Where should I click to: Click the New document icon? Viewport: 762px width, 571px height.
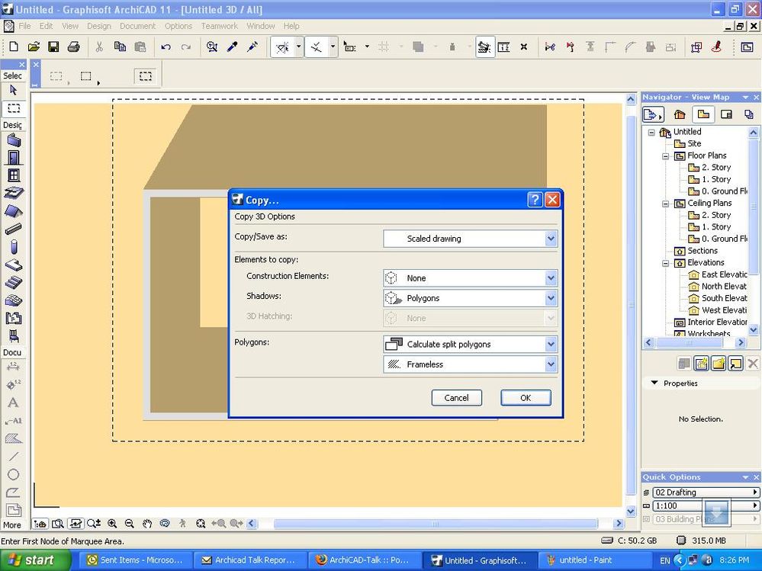(14, 47)
